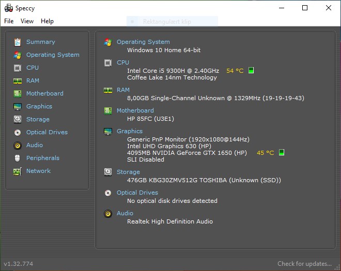Click the green GPU temperature indicator icon
The image size is (341, 271).
coord(282,152)
